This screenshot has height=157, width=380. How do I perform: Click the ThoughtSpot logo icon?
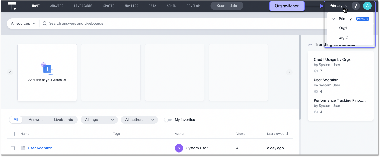point(12,6)
